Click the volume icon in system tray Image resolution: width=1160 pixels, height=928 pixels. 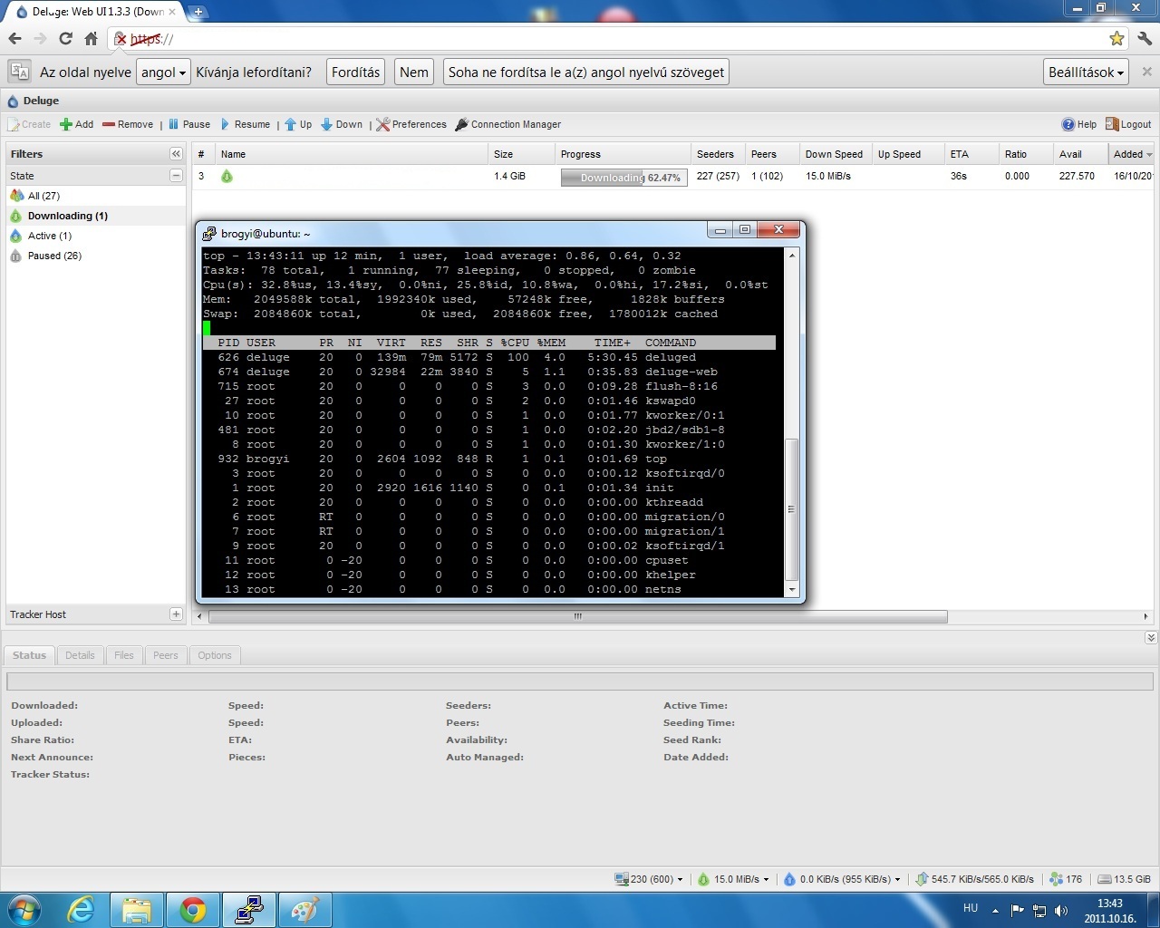coord(1061,911)
